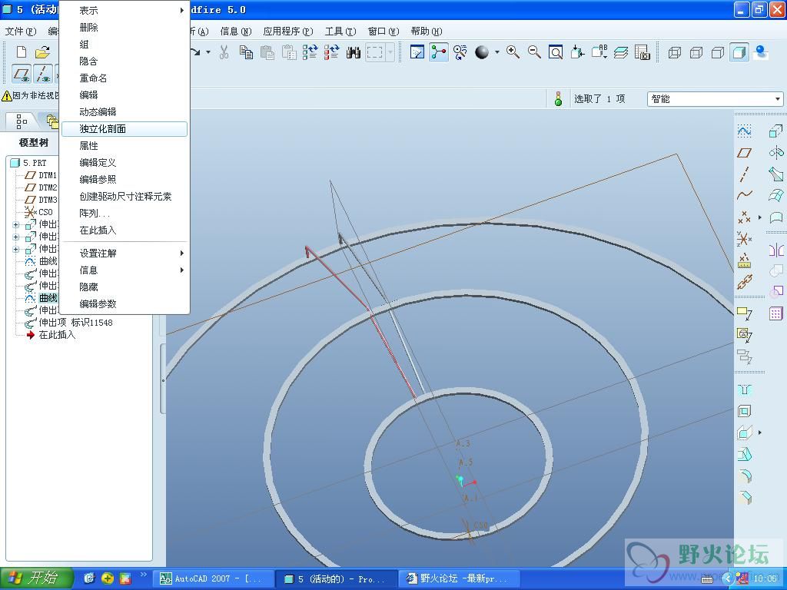Click the Regenerate model icon

click(x=310, y=52)
